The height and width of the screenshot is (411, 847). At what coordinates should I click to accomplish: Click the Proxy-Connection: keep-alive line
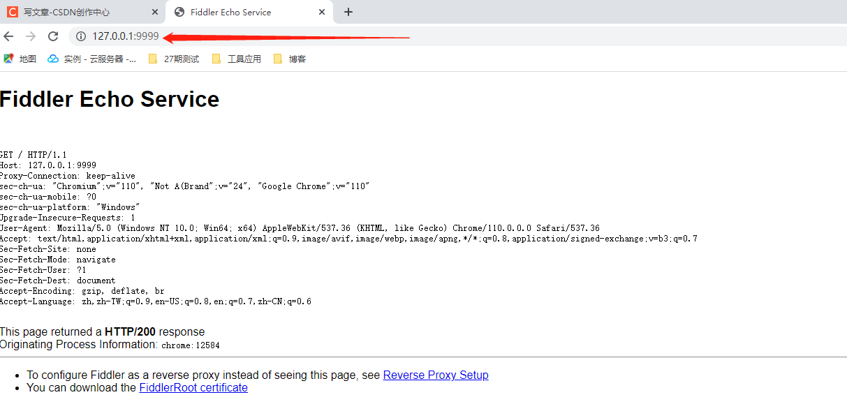(68, 176)
